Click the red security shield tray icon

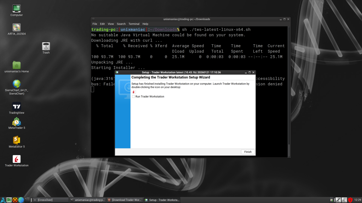[x=350, y=199]
